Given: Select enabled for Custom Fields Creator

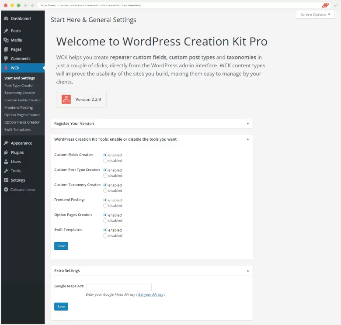Looking at the screenshot, I should coord(105,155).
